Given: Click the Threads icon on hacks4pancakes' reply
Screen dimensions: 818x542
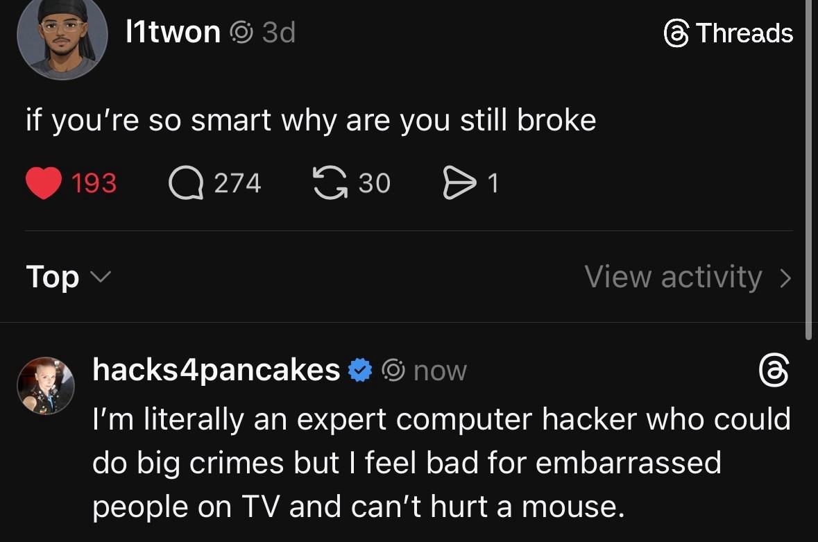Looking at the screenshot, I should (774, 369).
